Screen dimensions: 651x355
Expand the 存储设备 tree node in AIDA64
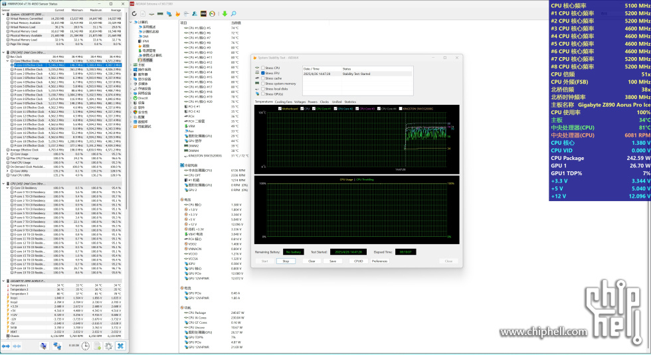coord(132,89)
